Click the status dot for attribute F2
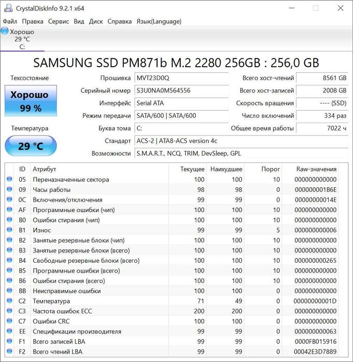Screen dimensions: 353x362 (x=9, y=351)
